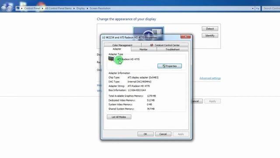Click System Video Memory 0 MB value

coord(150,104)
